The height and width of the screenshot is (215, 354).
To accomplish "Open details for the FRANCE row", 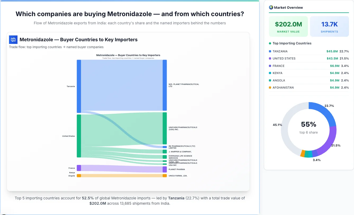I will pos(309,66).
